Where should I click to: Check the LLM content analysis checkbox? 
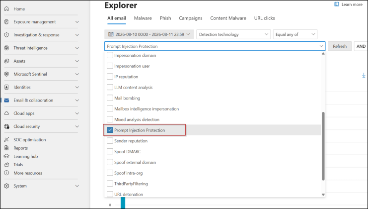click(110, 87)
